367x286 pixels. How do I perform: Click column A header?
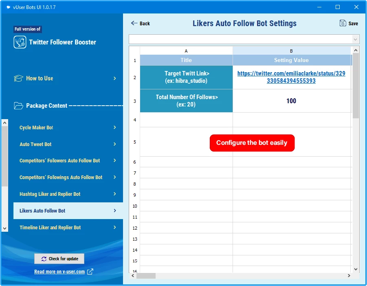186,51
